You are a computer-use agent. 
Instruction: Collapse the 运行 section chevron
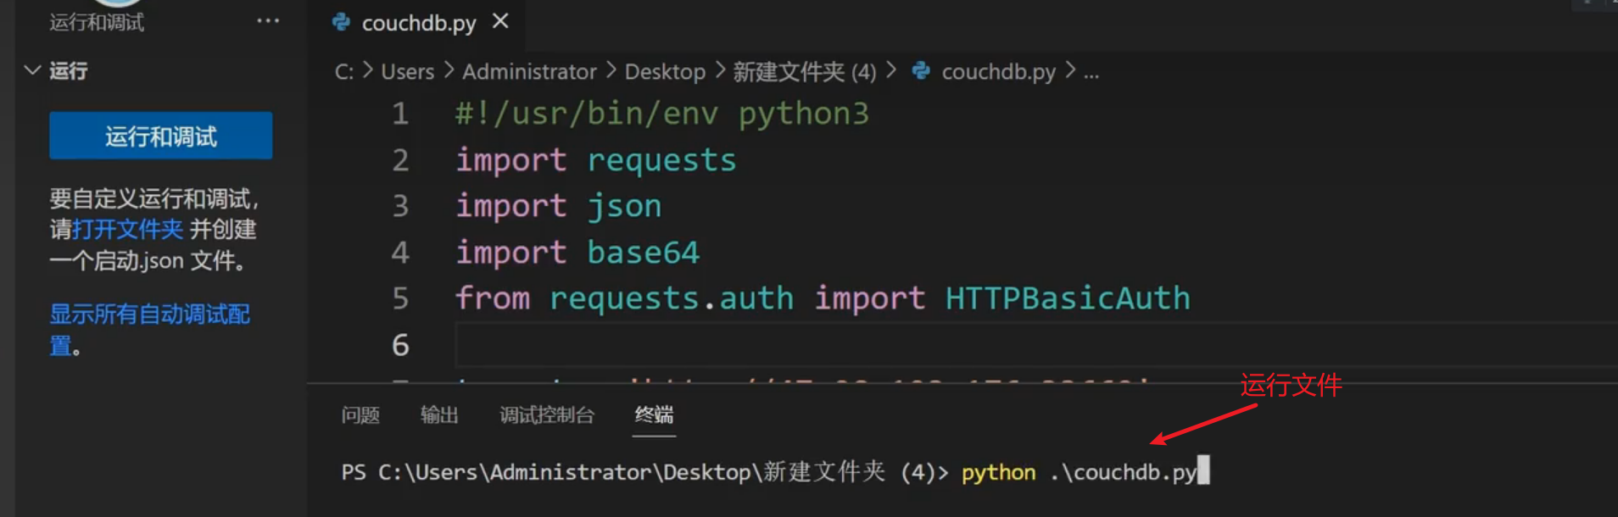(x=32, y=70)
